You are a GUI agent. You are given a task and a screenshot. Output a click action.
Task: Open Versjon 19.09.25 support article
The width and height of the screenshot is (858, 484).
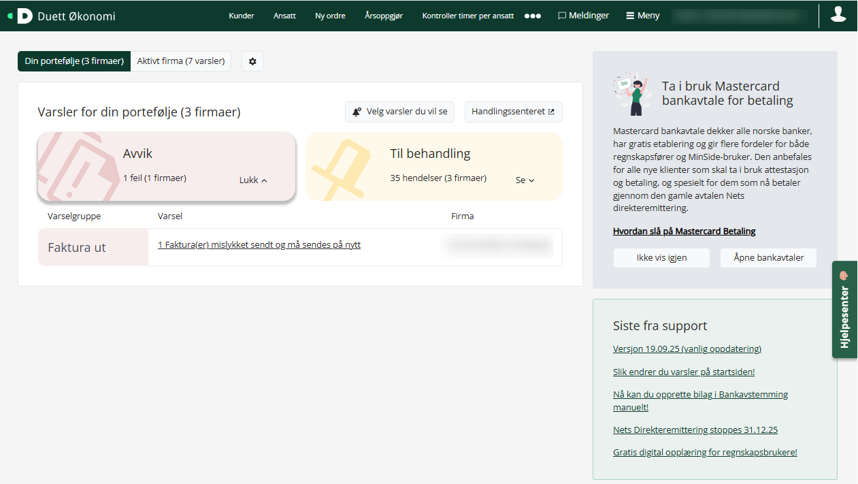click(687, 349)
